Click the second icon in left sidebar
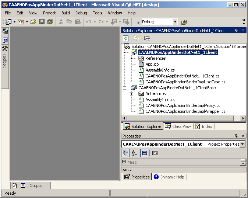The height and width of the screenshot is (198, 248). point(5,40)
